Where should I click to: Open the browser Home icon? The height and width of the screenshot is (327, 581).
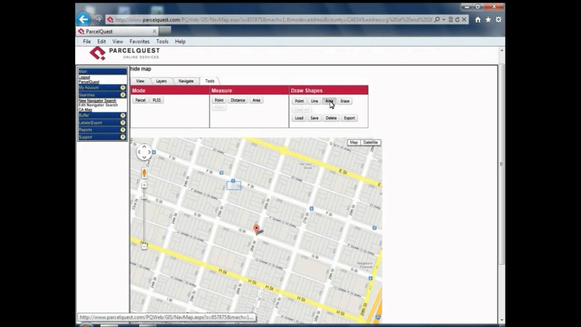(x=478, y=20)
